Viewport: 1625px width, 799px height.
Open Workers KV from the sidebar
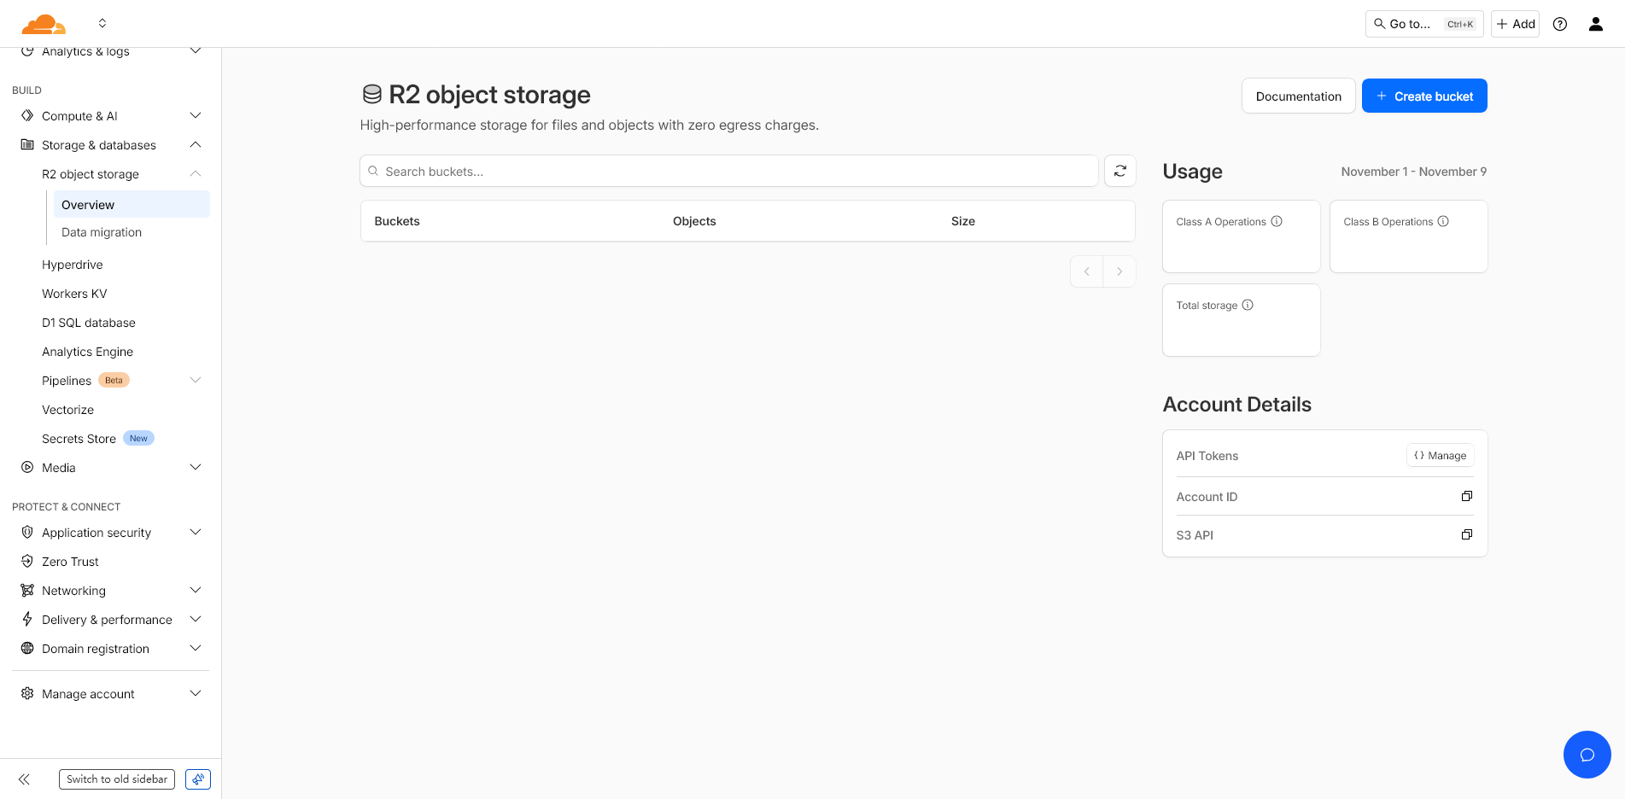pyautogui.click(x=73, y=293)
